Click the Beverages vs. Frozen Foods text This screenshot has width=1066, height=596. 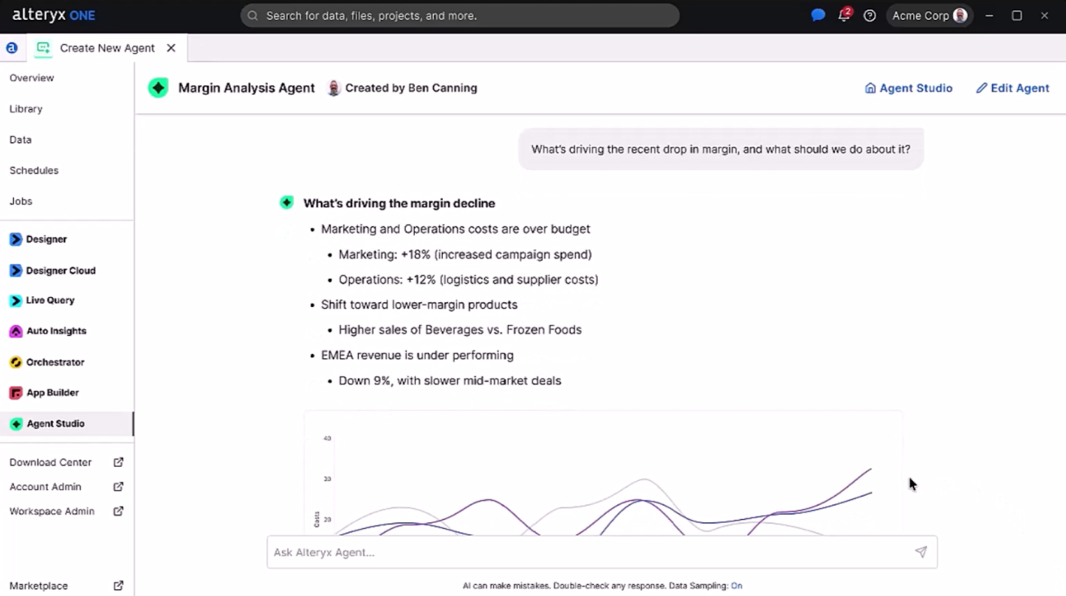coord(460,330)
